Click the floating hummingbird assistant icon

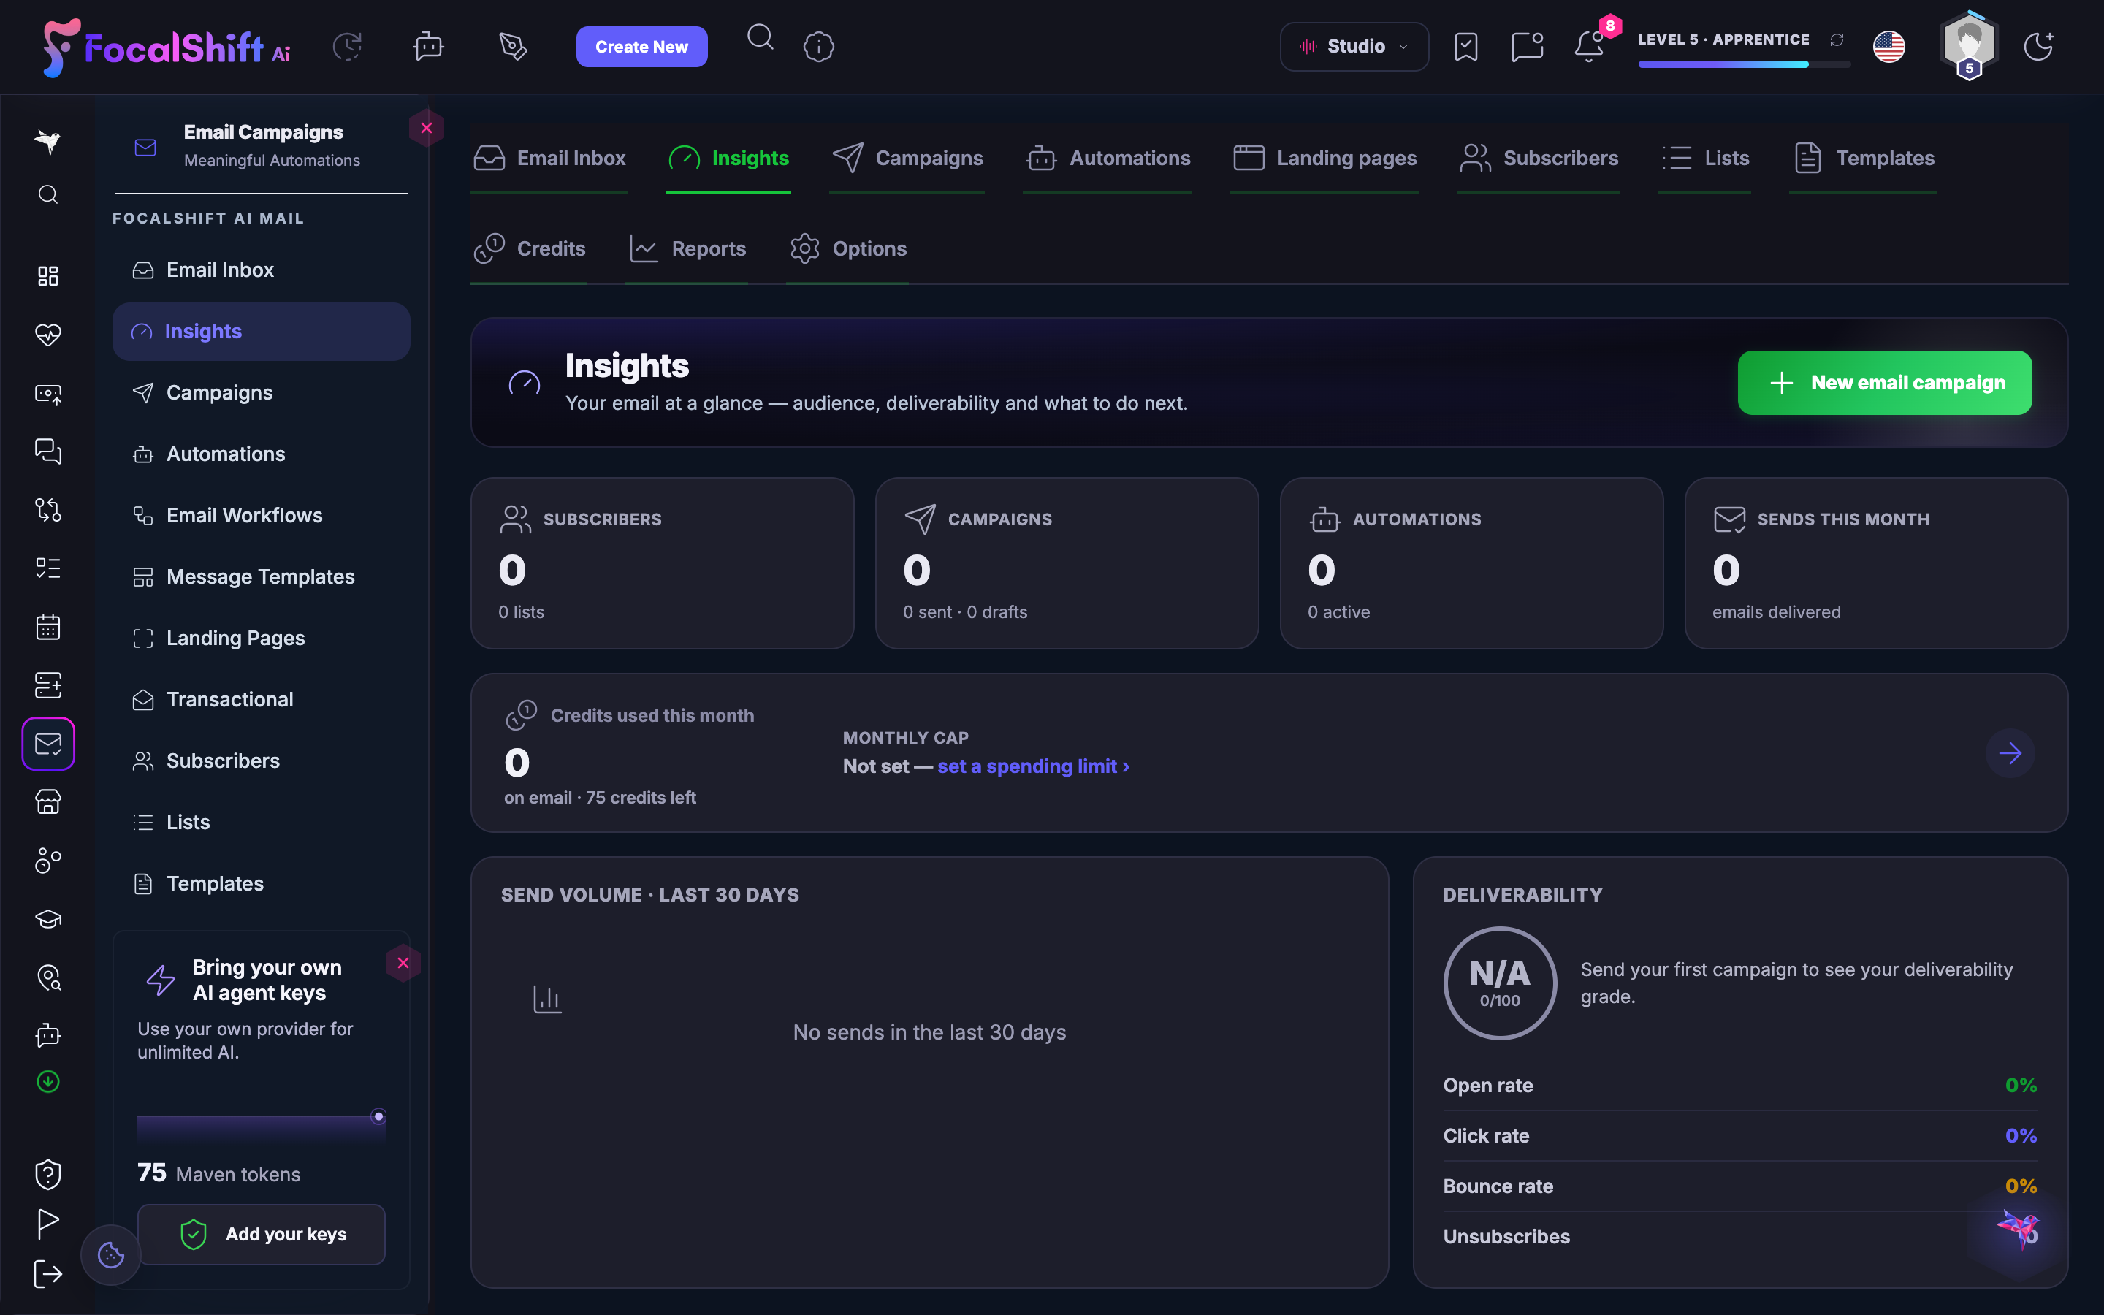coord(2018,1229)
